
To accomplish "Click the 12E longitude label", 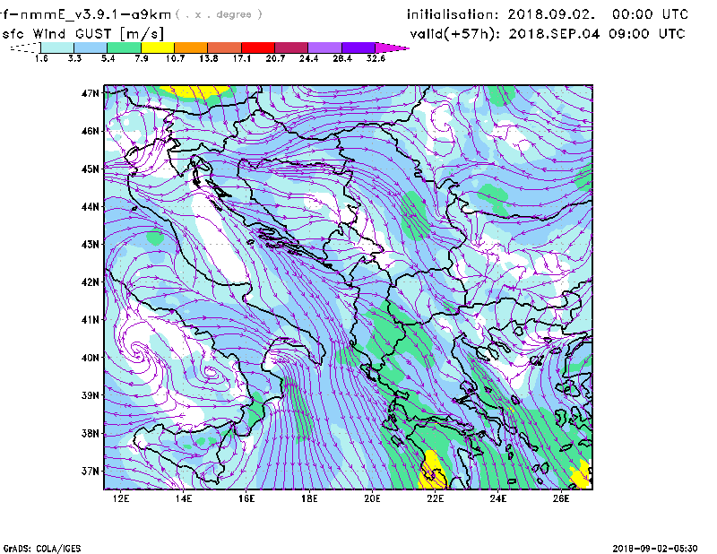I will click(121, 498).
